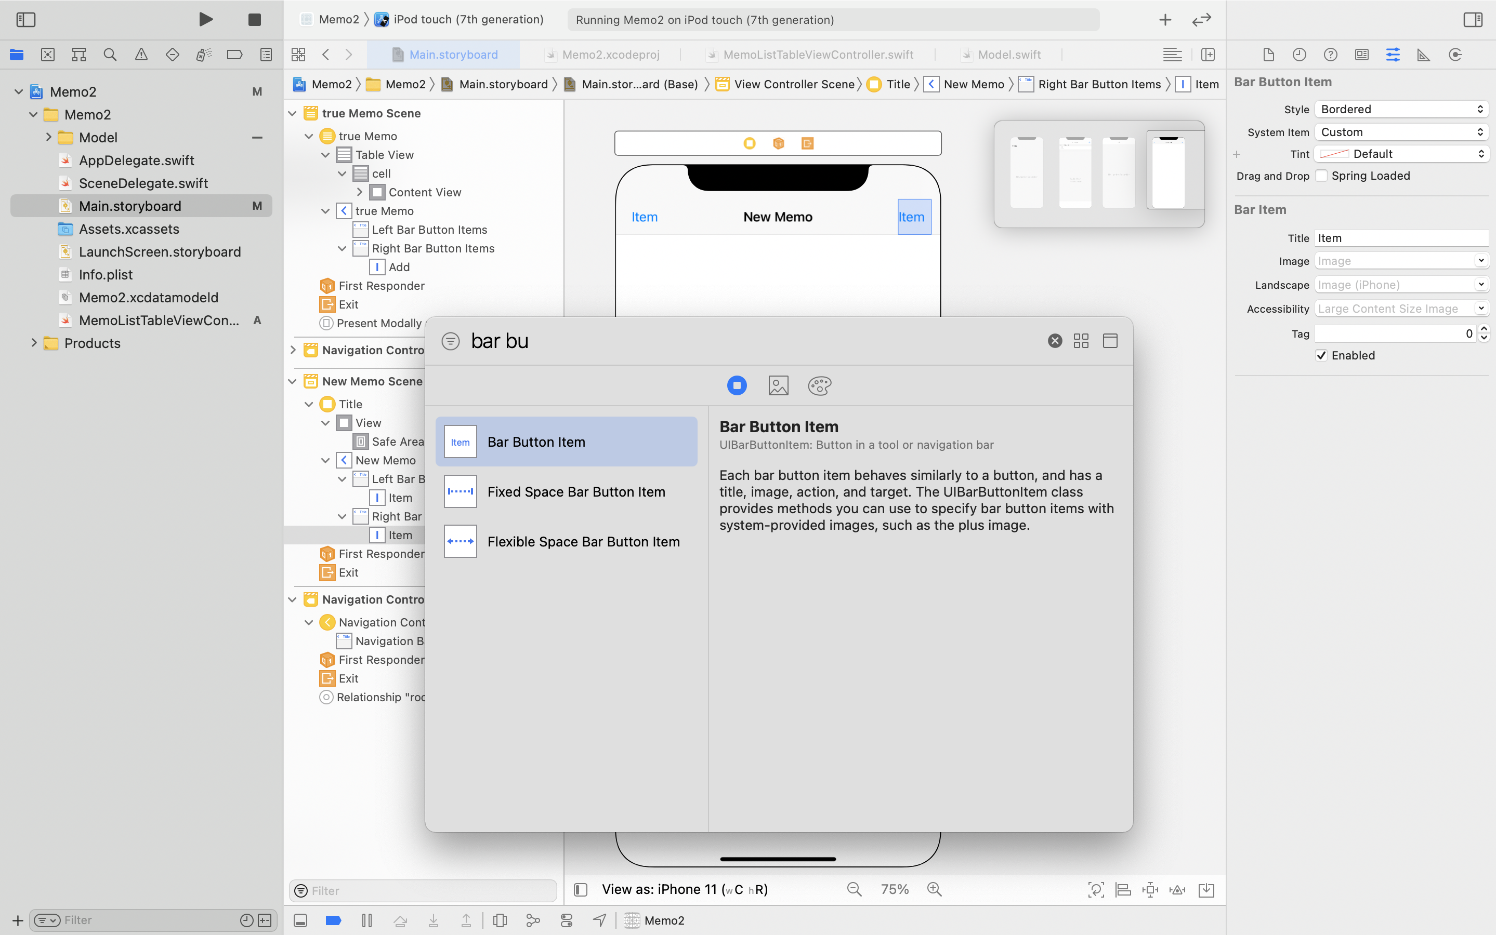Toggle right inspector panel visibility
The image size is (1496, 935).
1473,19
